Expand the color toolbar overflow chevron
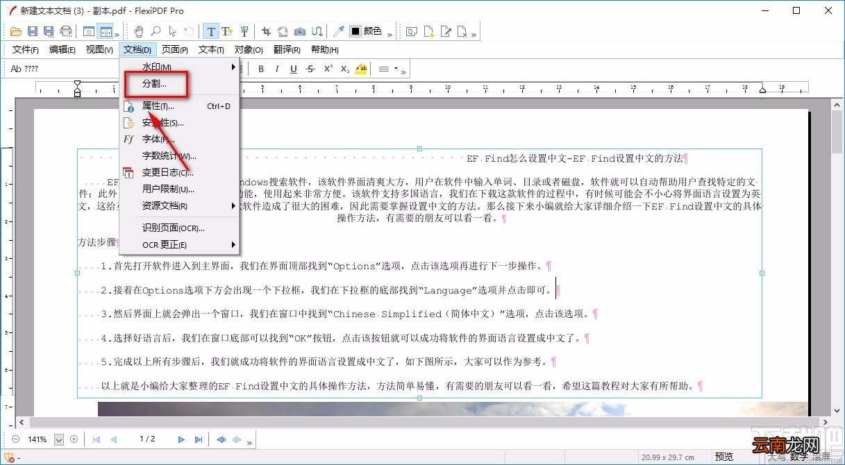Image resolution: width=845 pixels, height=465 pixels. click(x=390, y=34)
